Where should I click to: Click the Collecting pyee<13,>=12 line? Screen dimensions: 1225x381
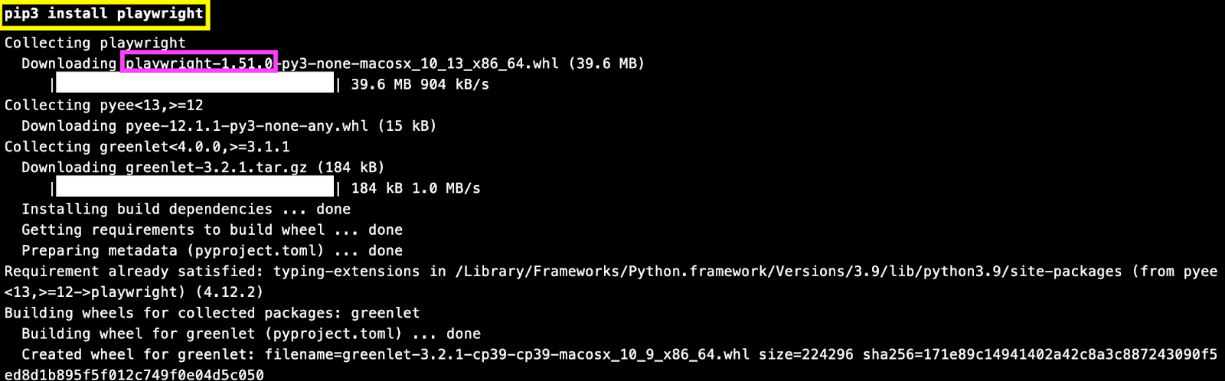tap(104, 105)
